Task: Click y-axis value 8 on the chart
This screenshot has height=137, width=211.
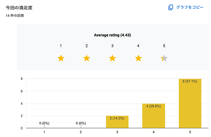Action: pyautogui.click(x=22, y=79)
